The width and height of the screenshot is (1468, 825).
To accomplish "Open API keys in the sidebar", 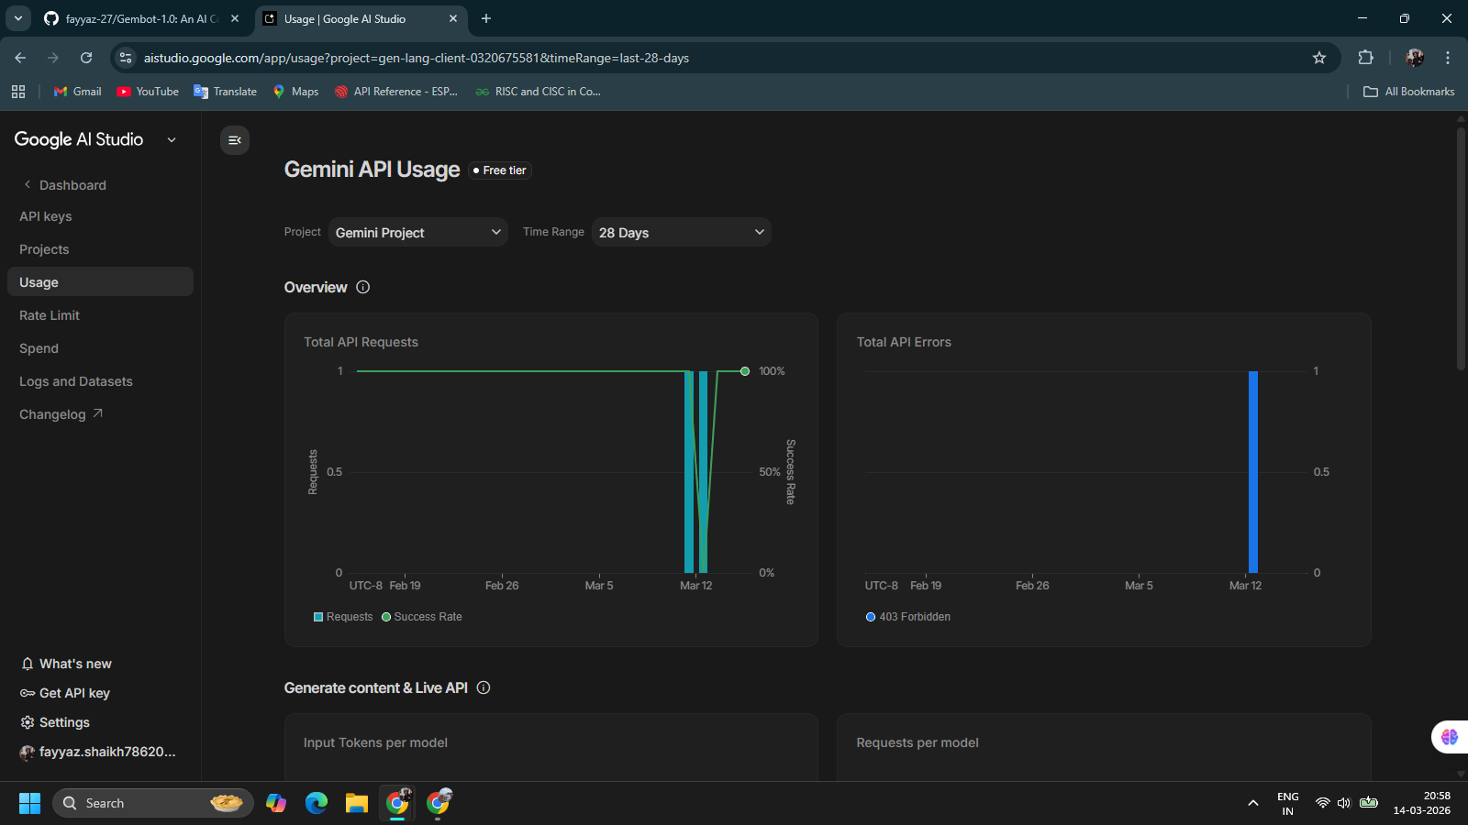I will tap(46, 216).
